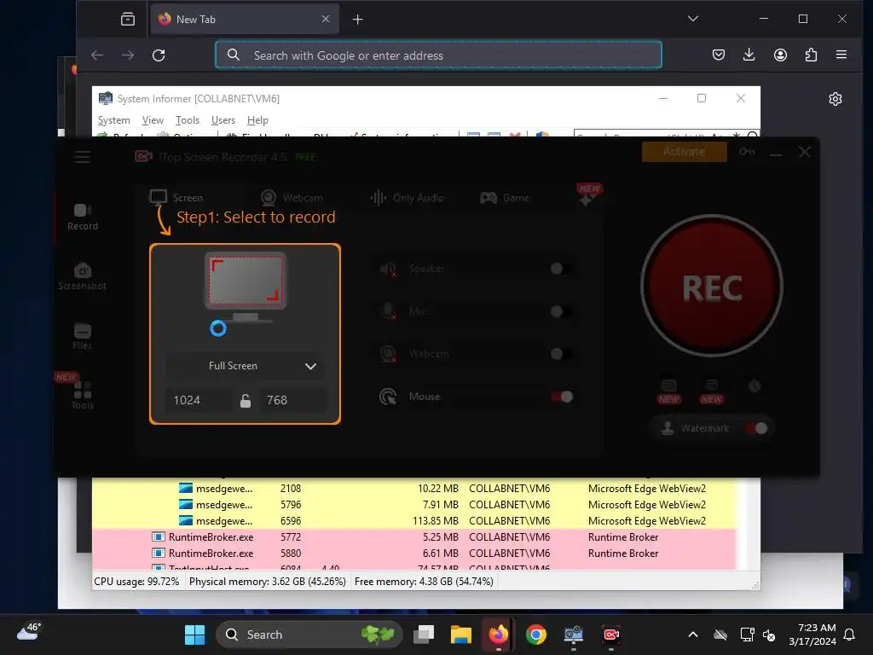Viewport: 873px width, 655px height.
Task: Open System menu in System Informer
Action: click(x=113, y=120)
